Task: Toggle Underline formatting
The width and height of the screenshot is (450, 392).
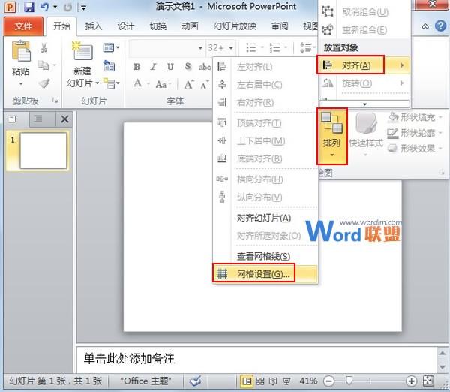Action: click(170, 67)
